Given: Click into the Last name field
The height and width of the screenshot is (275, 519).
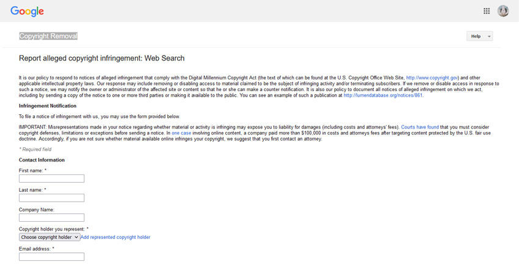Looking at the screenshot, I should pos(51,198).
